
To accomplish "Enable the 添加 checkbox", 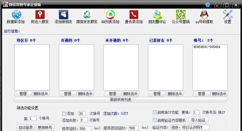I will (64, 114).
